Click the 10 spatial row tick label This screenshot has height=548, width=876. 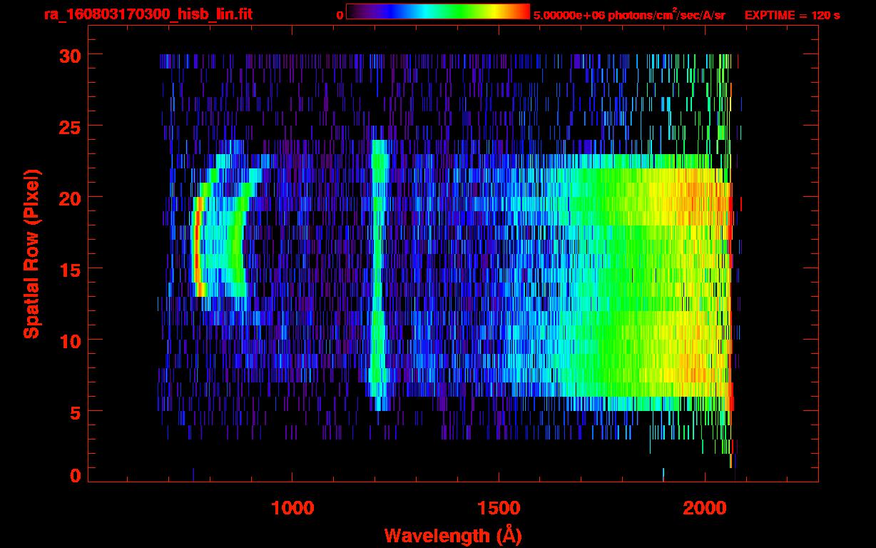coord(69,340)
